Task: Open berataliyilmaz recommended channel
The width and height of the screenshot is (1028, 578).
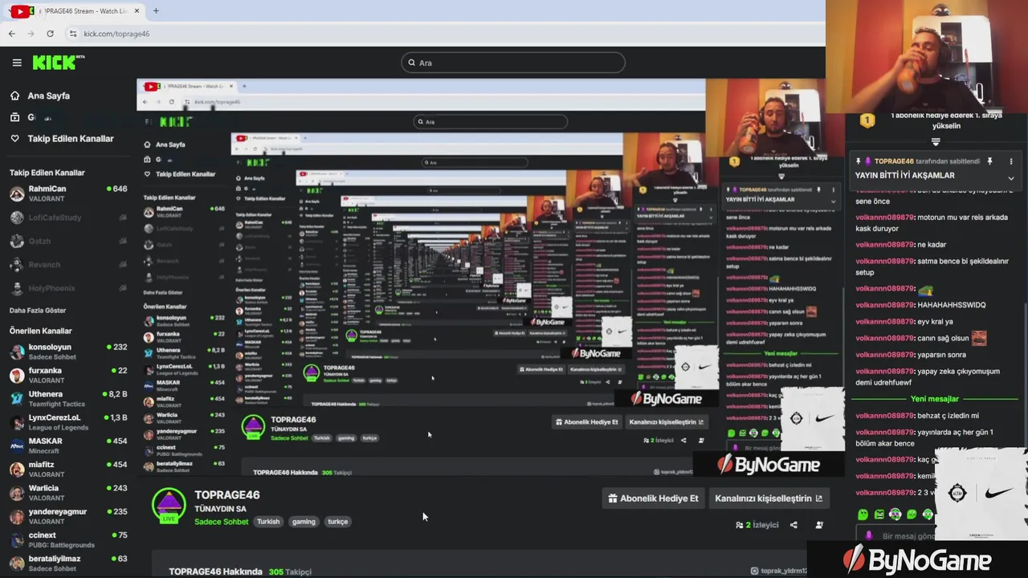Action: coord(68,563)
